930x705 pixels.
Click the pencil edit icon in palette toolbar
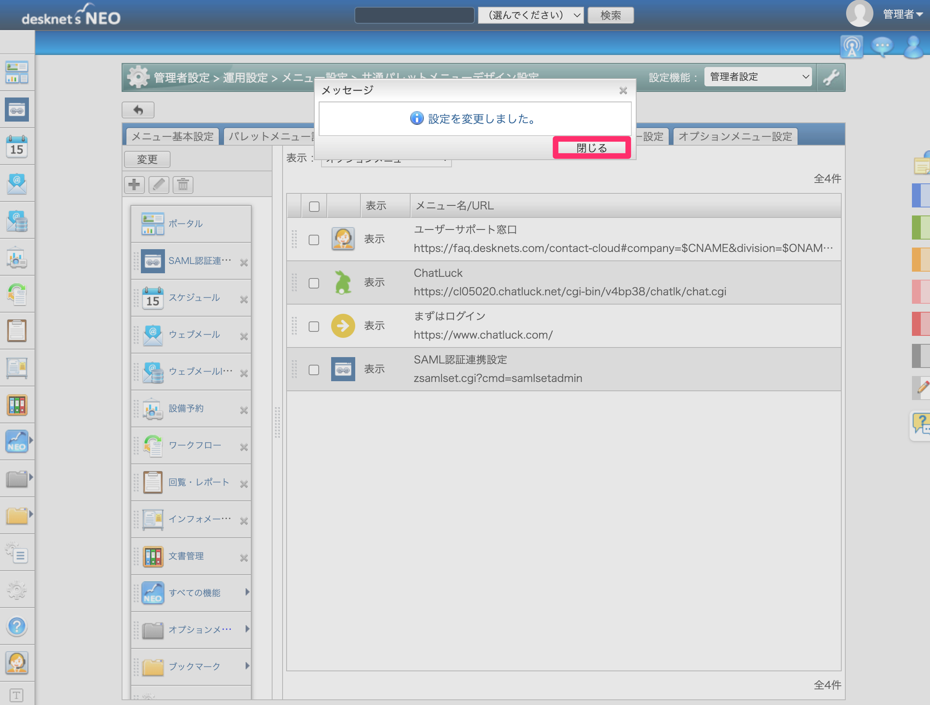(x=159, y=185)
